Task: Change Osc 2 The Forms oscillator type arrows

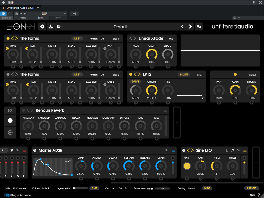Action: coord(14,74)
